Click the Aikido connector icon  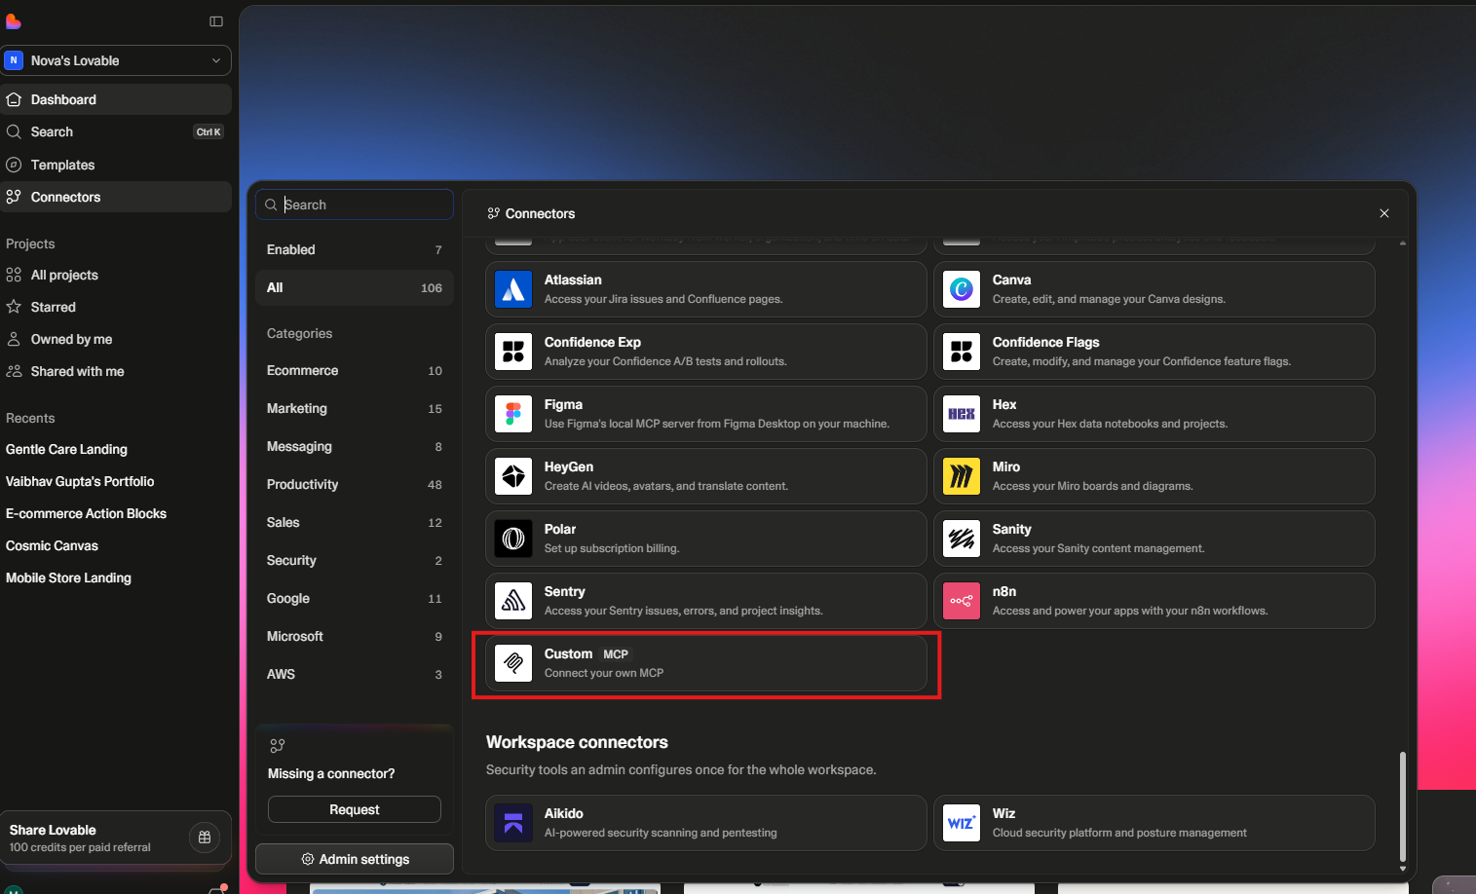(513, 823)
